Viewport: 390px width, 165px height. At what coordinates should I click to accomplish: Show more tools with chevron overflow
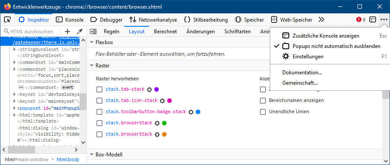pos(321,19)
